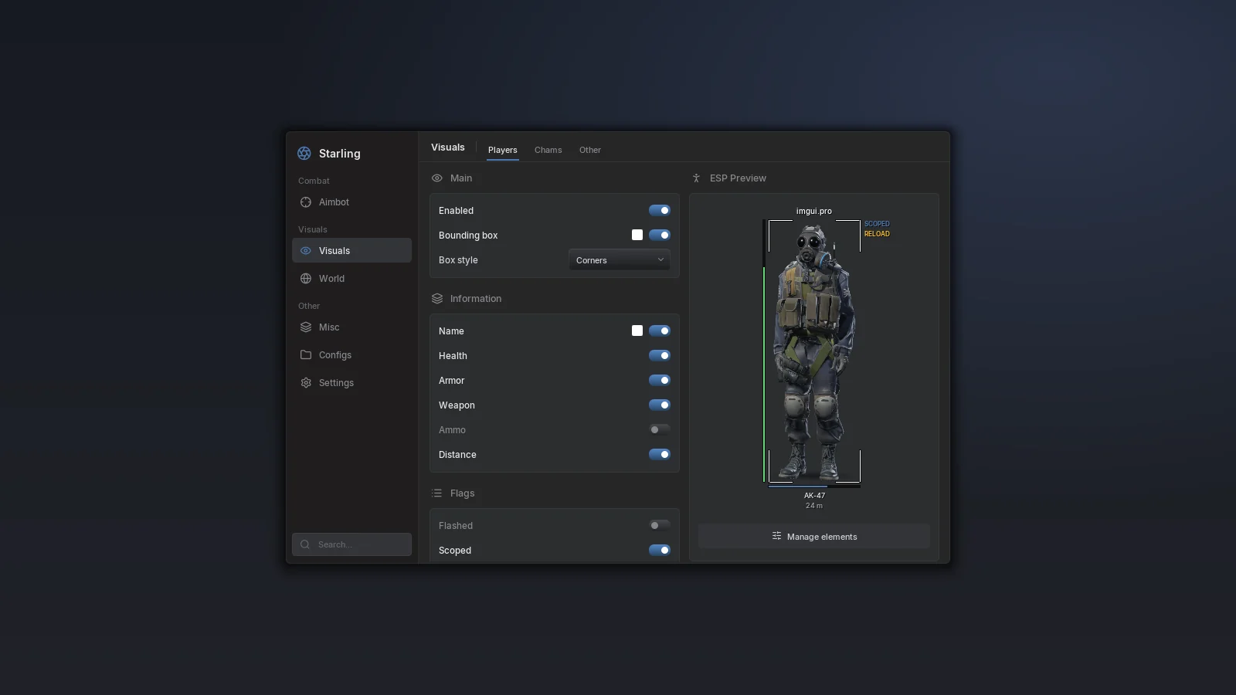Viewport: 1236px width, 695px height.
Task: Turn off the Health toggle
Action: coord(660,356)
